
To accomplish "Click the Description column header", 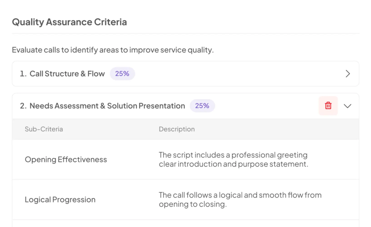I will tap(177, 129).
